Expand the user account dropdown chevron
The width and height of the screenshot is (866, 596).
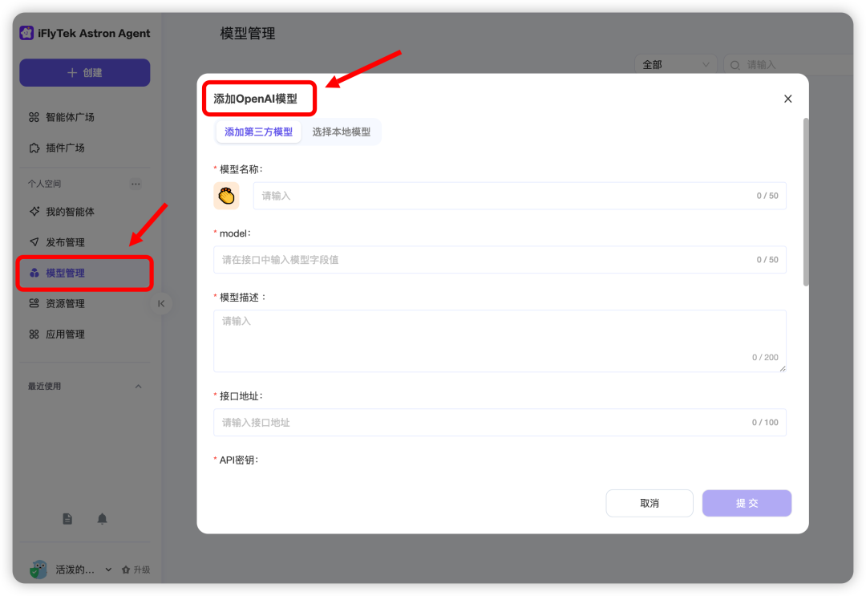(108, 570)
